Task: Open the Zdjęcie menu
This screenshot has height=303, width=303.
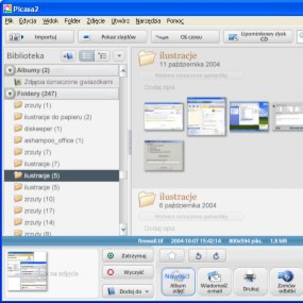Action: (x=96, y=21)
